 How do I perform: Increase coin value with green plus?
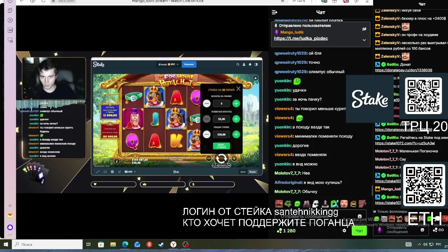(236, 119)
